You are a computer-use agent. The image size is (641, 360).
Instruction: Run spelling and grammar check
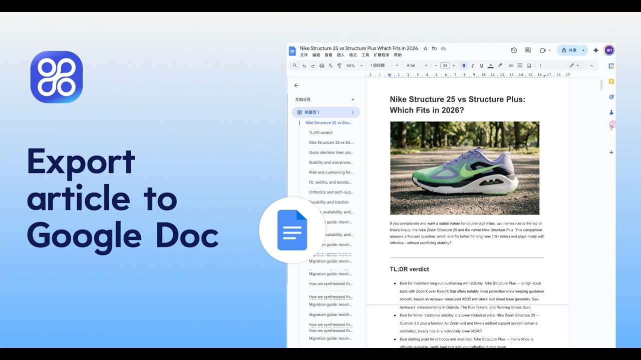[x=331, y=65]
